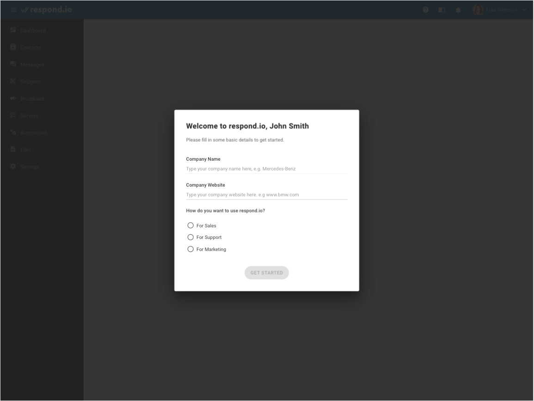
Task: Open the hamburger menu icon
Action: pos(13,10)
